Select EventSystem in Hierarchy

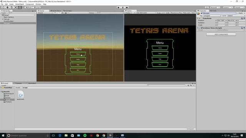click(x=8, y=21)
